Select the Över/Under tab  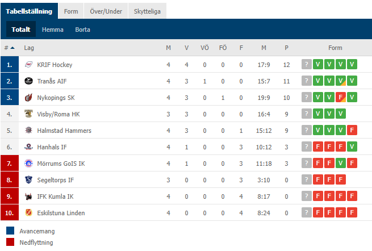pos(106,11)
